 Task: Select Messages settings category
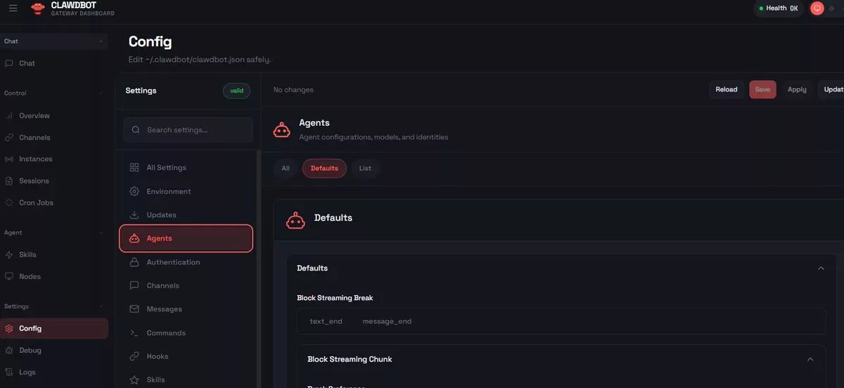tap(186, 309)
